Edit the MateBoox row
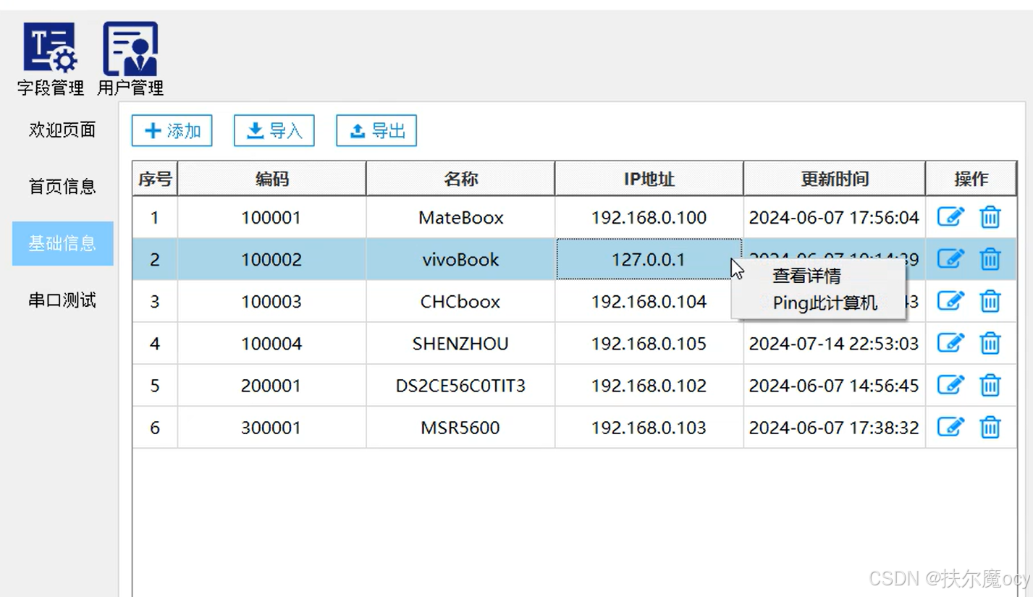 coord(950,217)
